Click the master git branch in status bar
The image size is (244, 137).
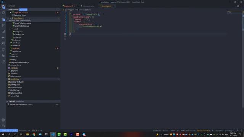(23, 131)
